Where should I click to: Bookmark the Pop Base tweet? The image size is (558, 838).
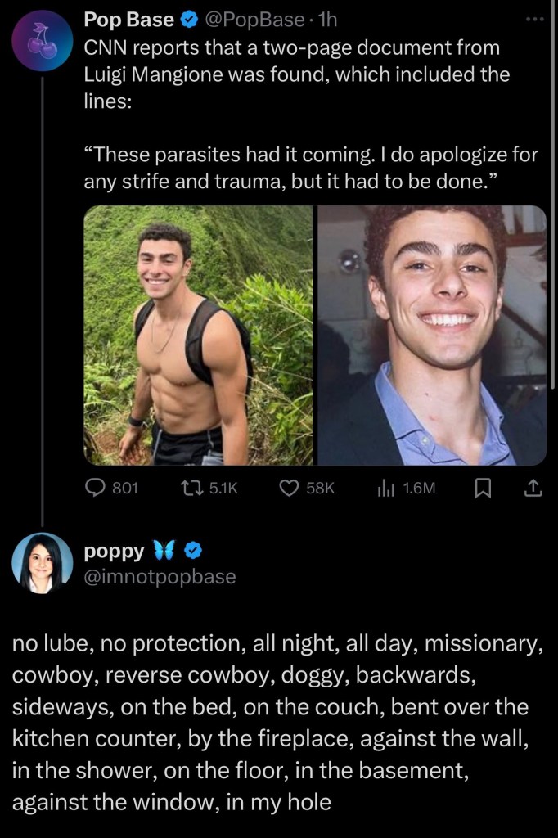(x=483, y=489)
